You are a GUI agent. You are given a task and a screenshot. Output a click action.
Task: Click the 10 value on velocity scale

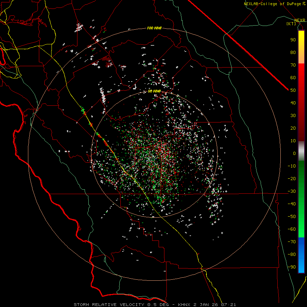click(293, 141)
